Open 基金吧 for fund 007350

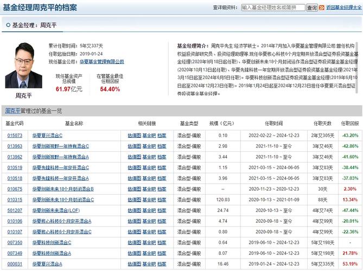[149, 243]
